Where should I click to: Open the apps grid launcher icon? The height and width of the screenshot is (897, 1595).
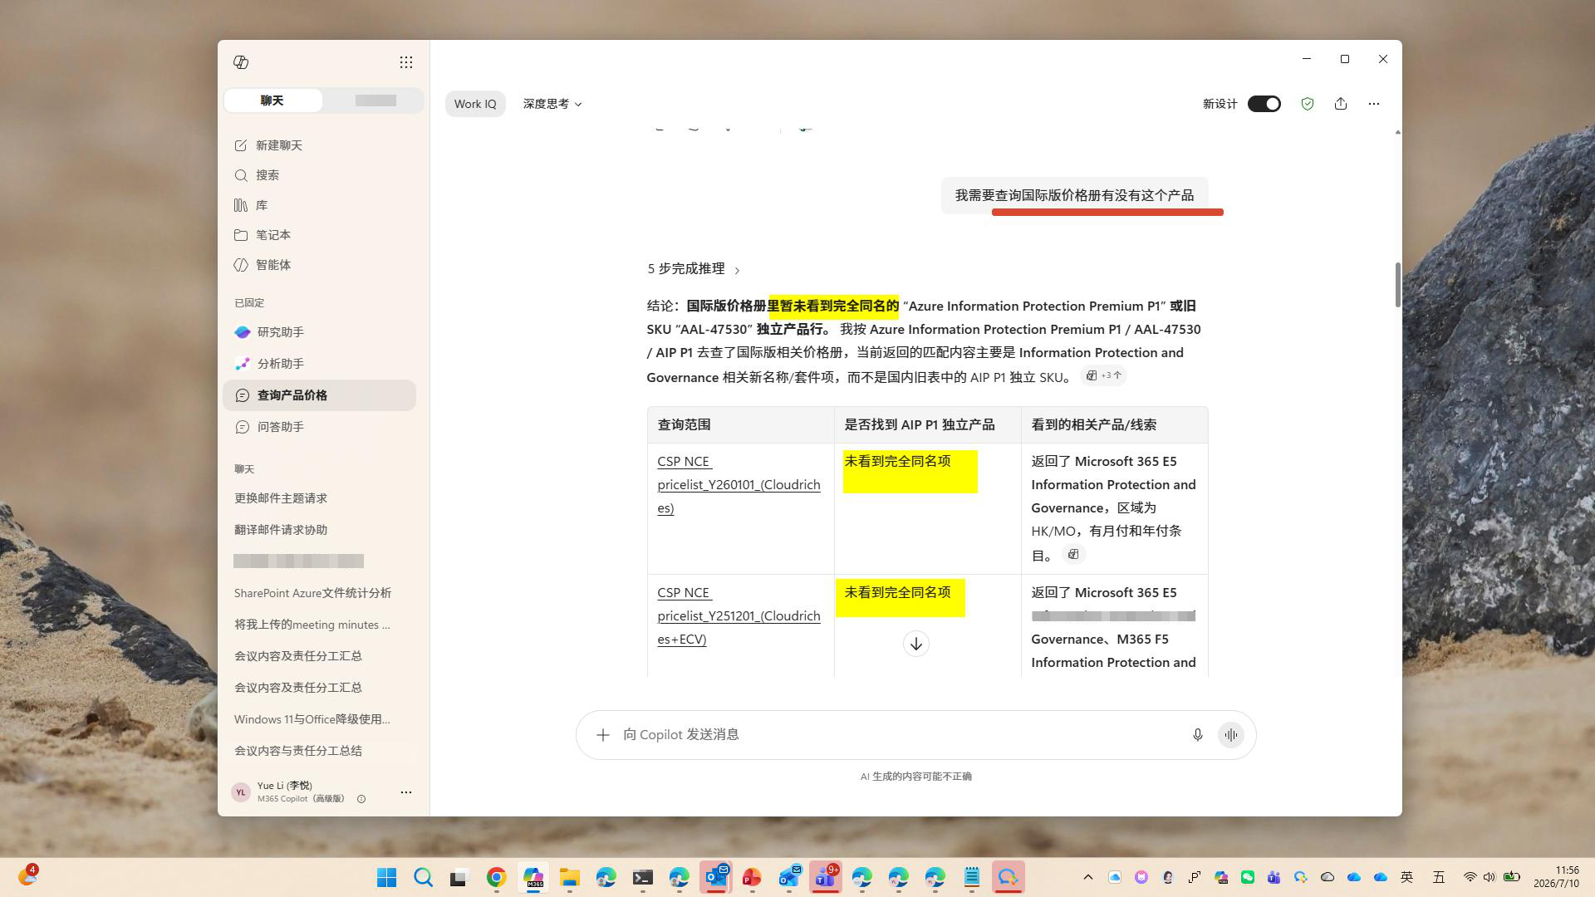405,62
